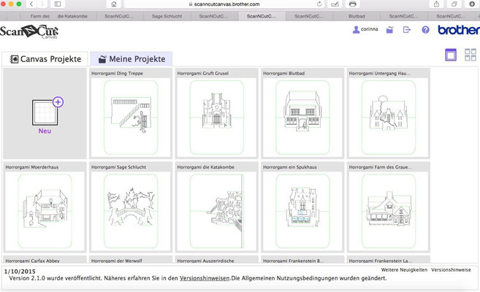Switch to small grid view
The width and height of the screenshot is (480, 292).
tap(471, 55)
